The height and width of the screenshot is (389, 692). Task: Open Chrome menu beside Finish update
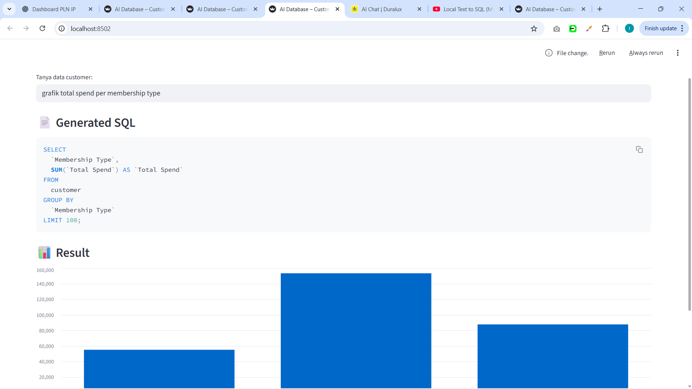click(682, 28)
